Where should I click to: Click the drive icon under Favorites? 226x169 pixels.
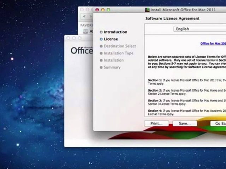pyautogui.click(x=85, y=31)
